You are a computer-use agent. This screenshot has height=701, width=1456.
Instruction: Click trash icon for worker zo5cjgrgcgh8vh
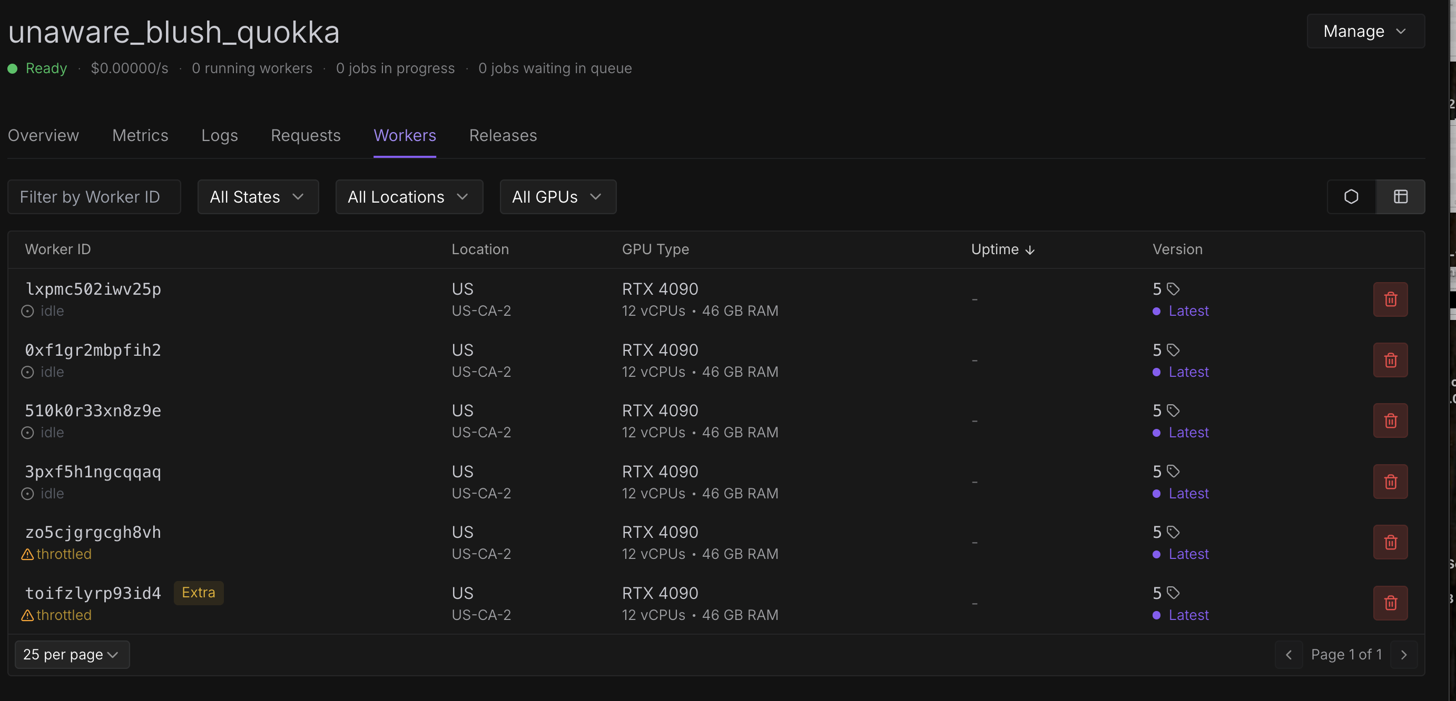pos(1390,542)
